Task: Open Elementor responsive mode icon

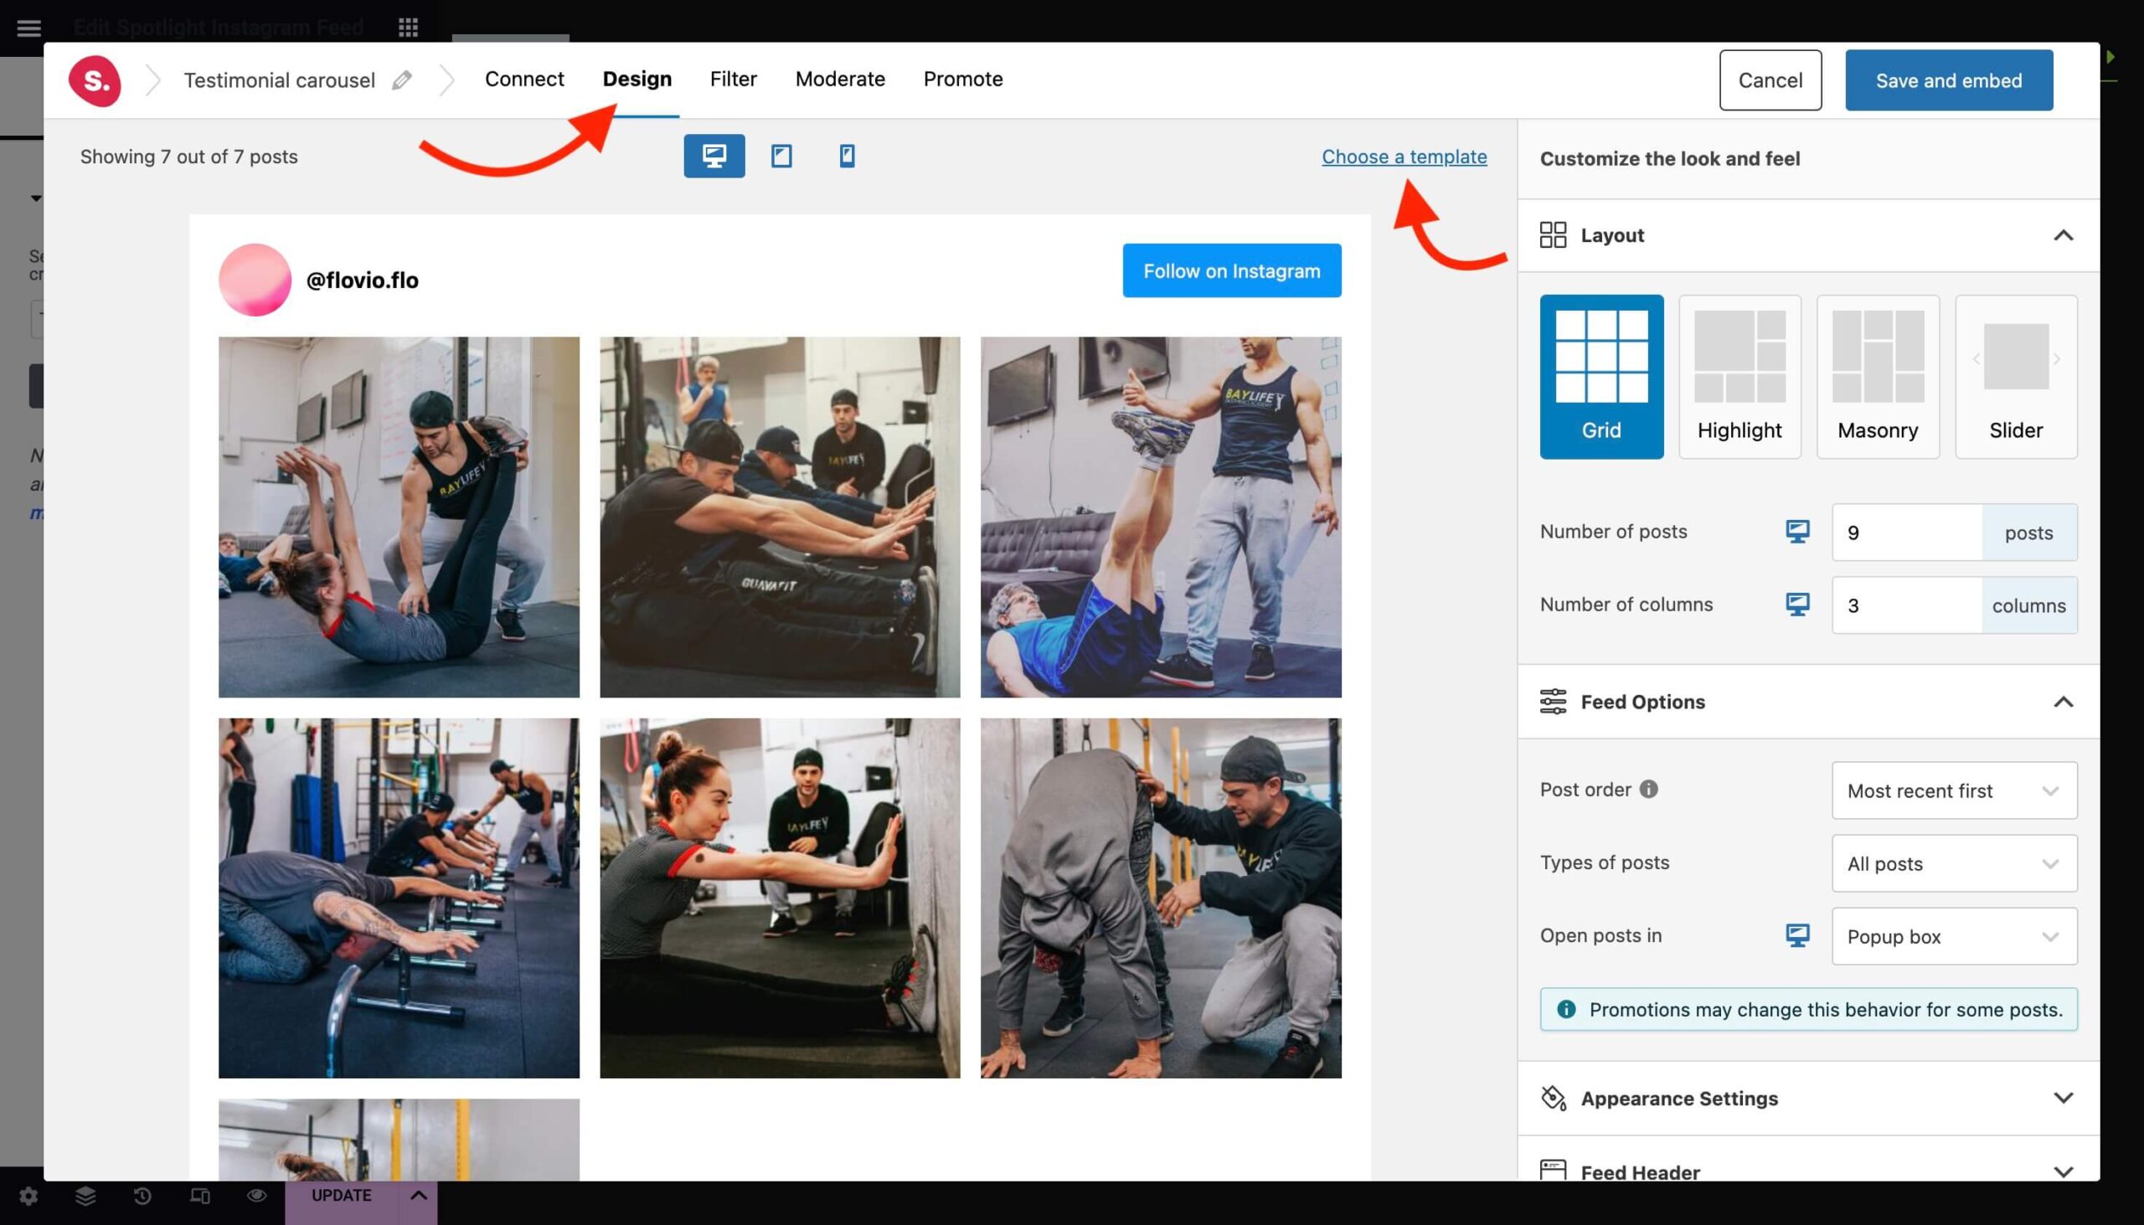Action: click(x=199, y=1196)
